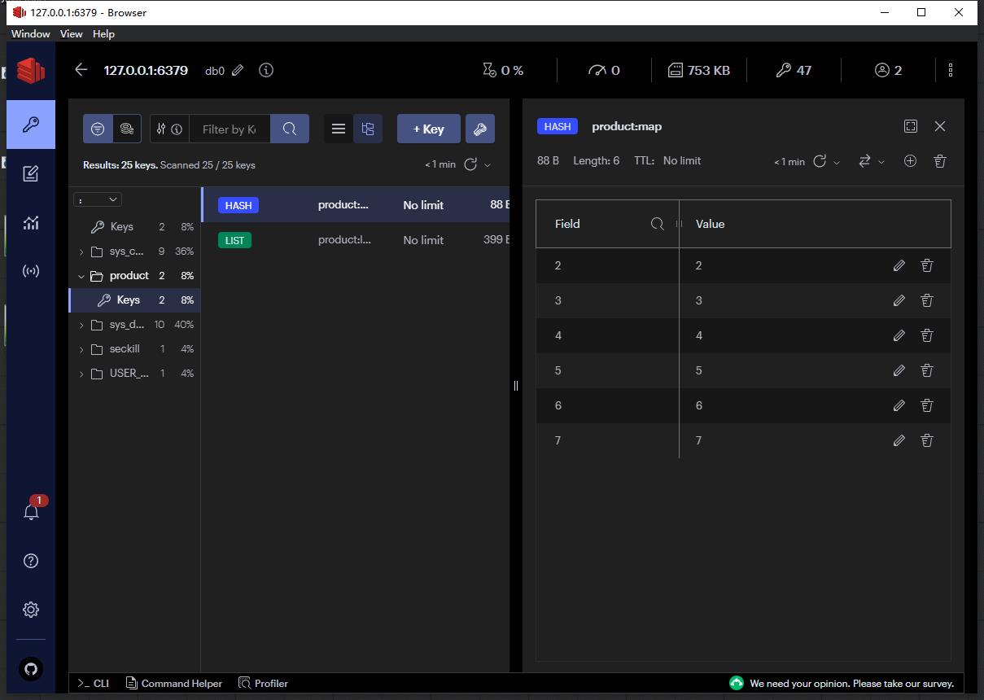Open the Command Helper panel
Image resolution: width=984 pixels, height=700 pixels.
174,684
